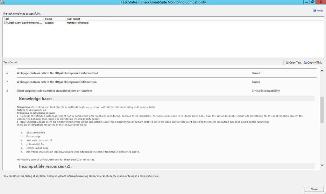Sort by the Task column header

pyautogui.click(x=23, y=19)
